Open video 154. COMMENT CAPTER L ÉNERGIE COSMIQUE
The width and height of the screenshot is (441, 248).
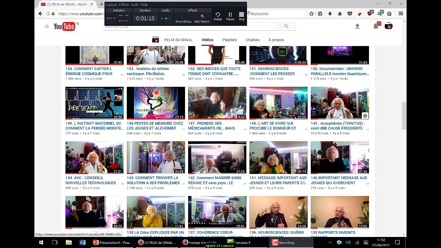click(x=89, y=71)
